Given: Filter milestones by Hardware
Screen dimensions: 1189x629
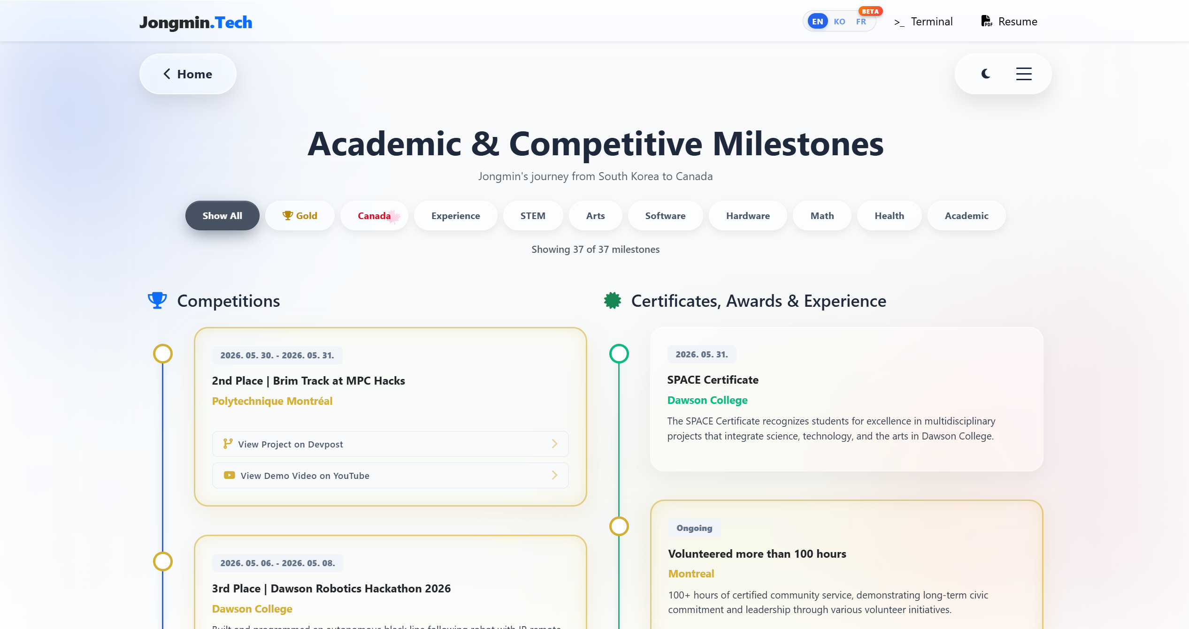Looking at the screenshot, I should [748, 216].
